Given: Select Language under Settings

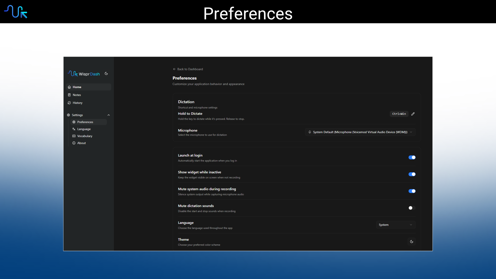Looking at the screenshot, I should 89,129.
